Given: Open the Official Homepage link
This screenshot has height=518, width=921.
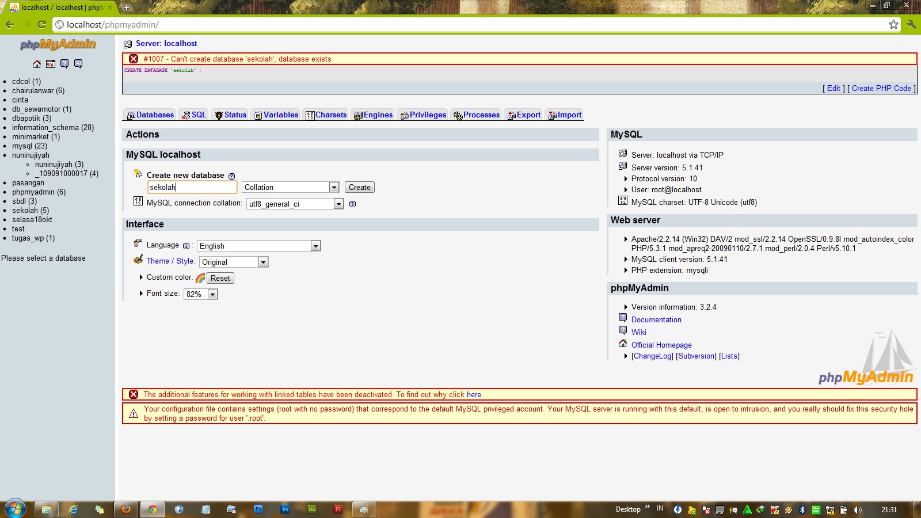Looking at the screenshot, I should tap(661, 345).
